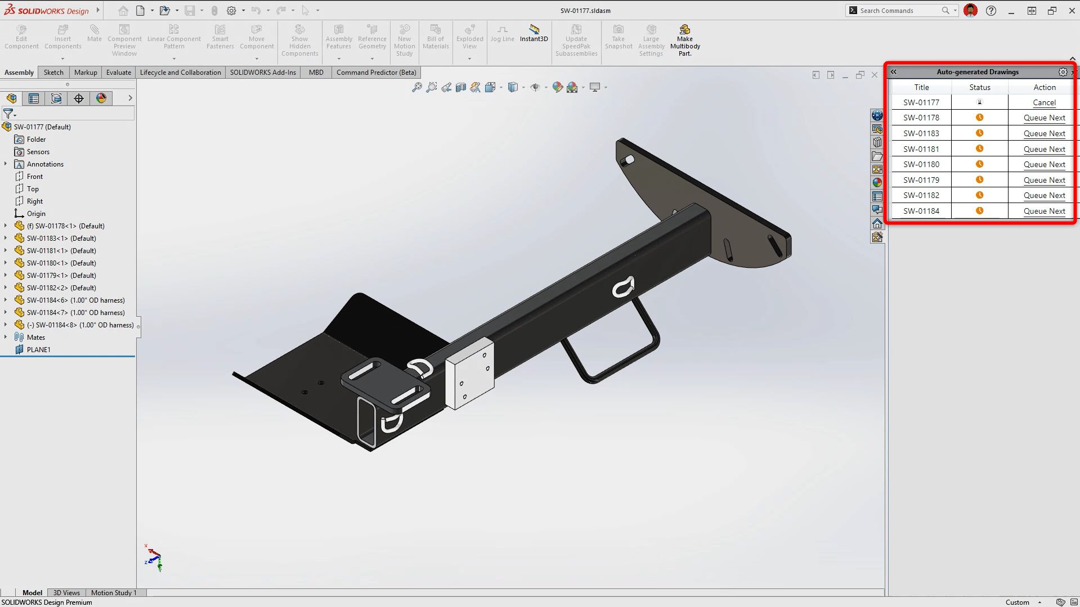This screenshot has height=607, width=1080.
Task: Click the Smart Fasteners tool
Action: (219, 36)
